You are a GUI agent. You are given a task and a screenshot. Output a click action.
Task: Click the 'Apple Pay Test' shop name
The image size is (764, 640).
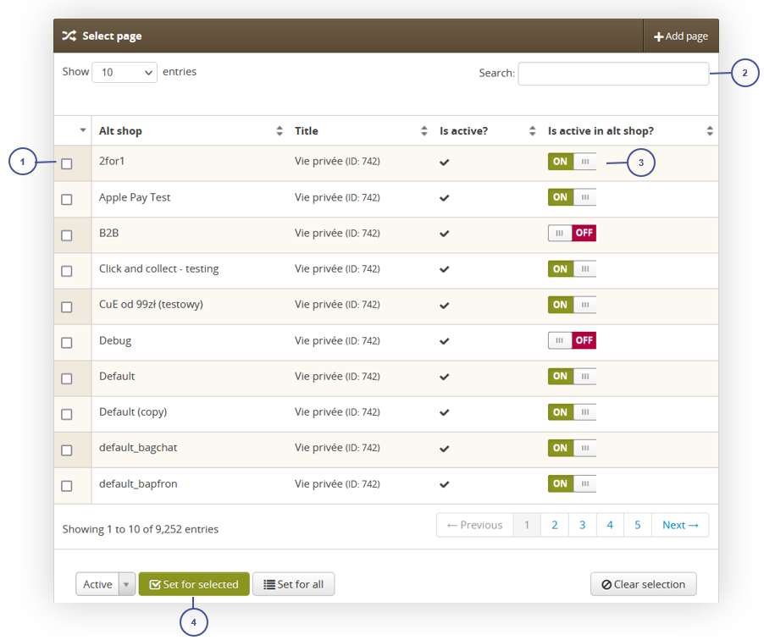coord(135,197)
